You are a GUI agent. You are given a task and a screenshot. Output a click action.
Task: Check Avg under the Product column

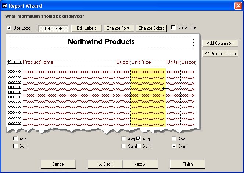pos(15,139)
